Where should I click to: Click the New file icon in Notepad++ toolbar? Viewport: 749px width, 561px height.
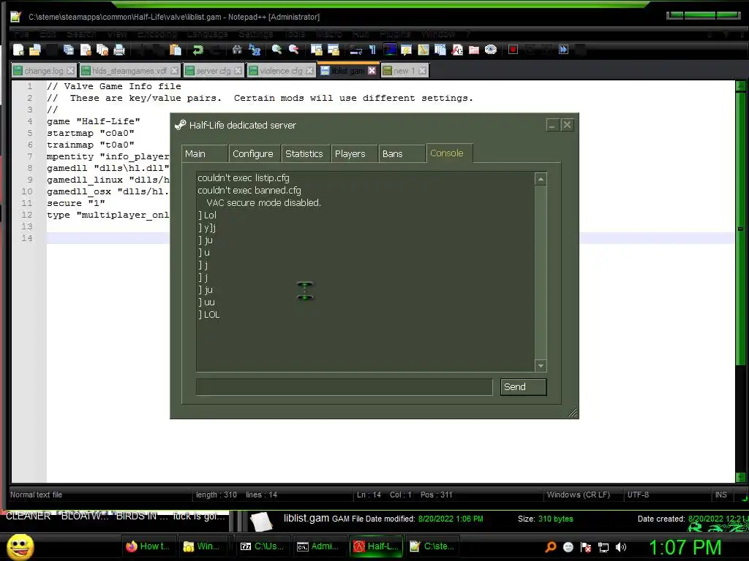point(18,50)
